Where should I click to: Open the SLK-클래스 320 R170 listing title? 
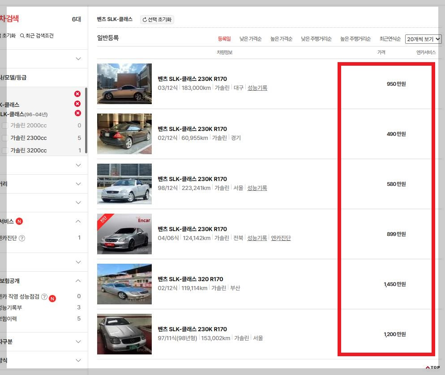coord(190,279)
